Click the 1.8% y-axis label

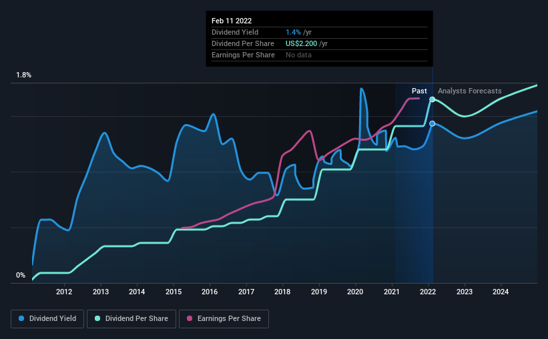tap(23, 75)
